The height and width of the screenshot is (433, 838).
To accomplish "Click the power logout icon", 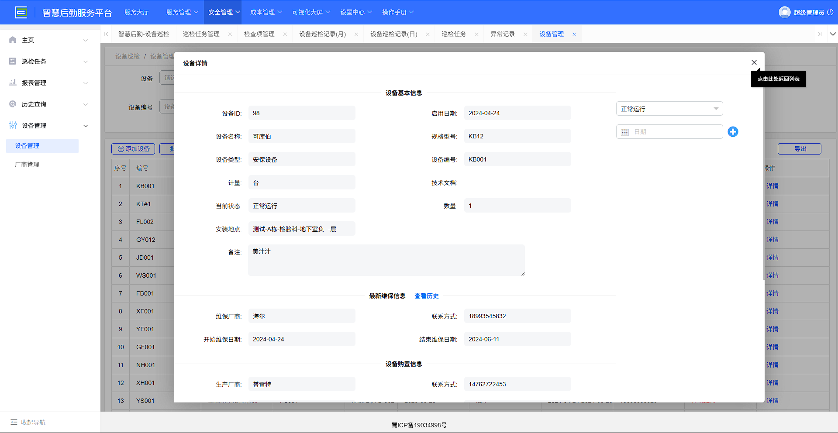I will [x=830, y=12].
